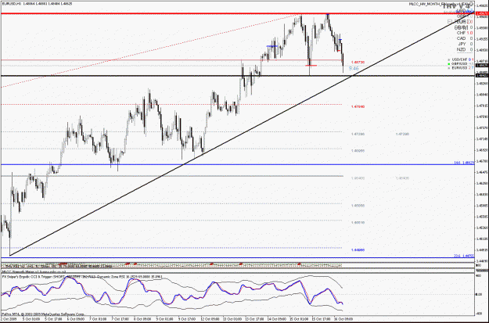
Task: Click the red 1.48730 pivot label
Action: (x=358, y=63)
